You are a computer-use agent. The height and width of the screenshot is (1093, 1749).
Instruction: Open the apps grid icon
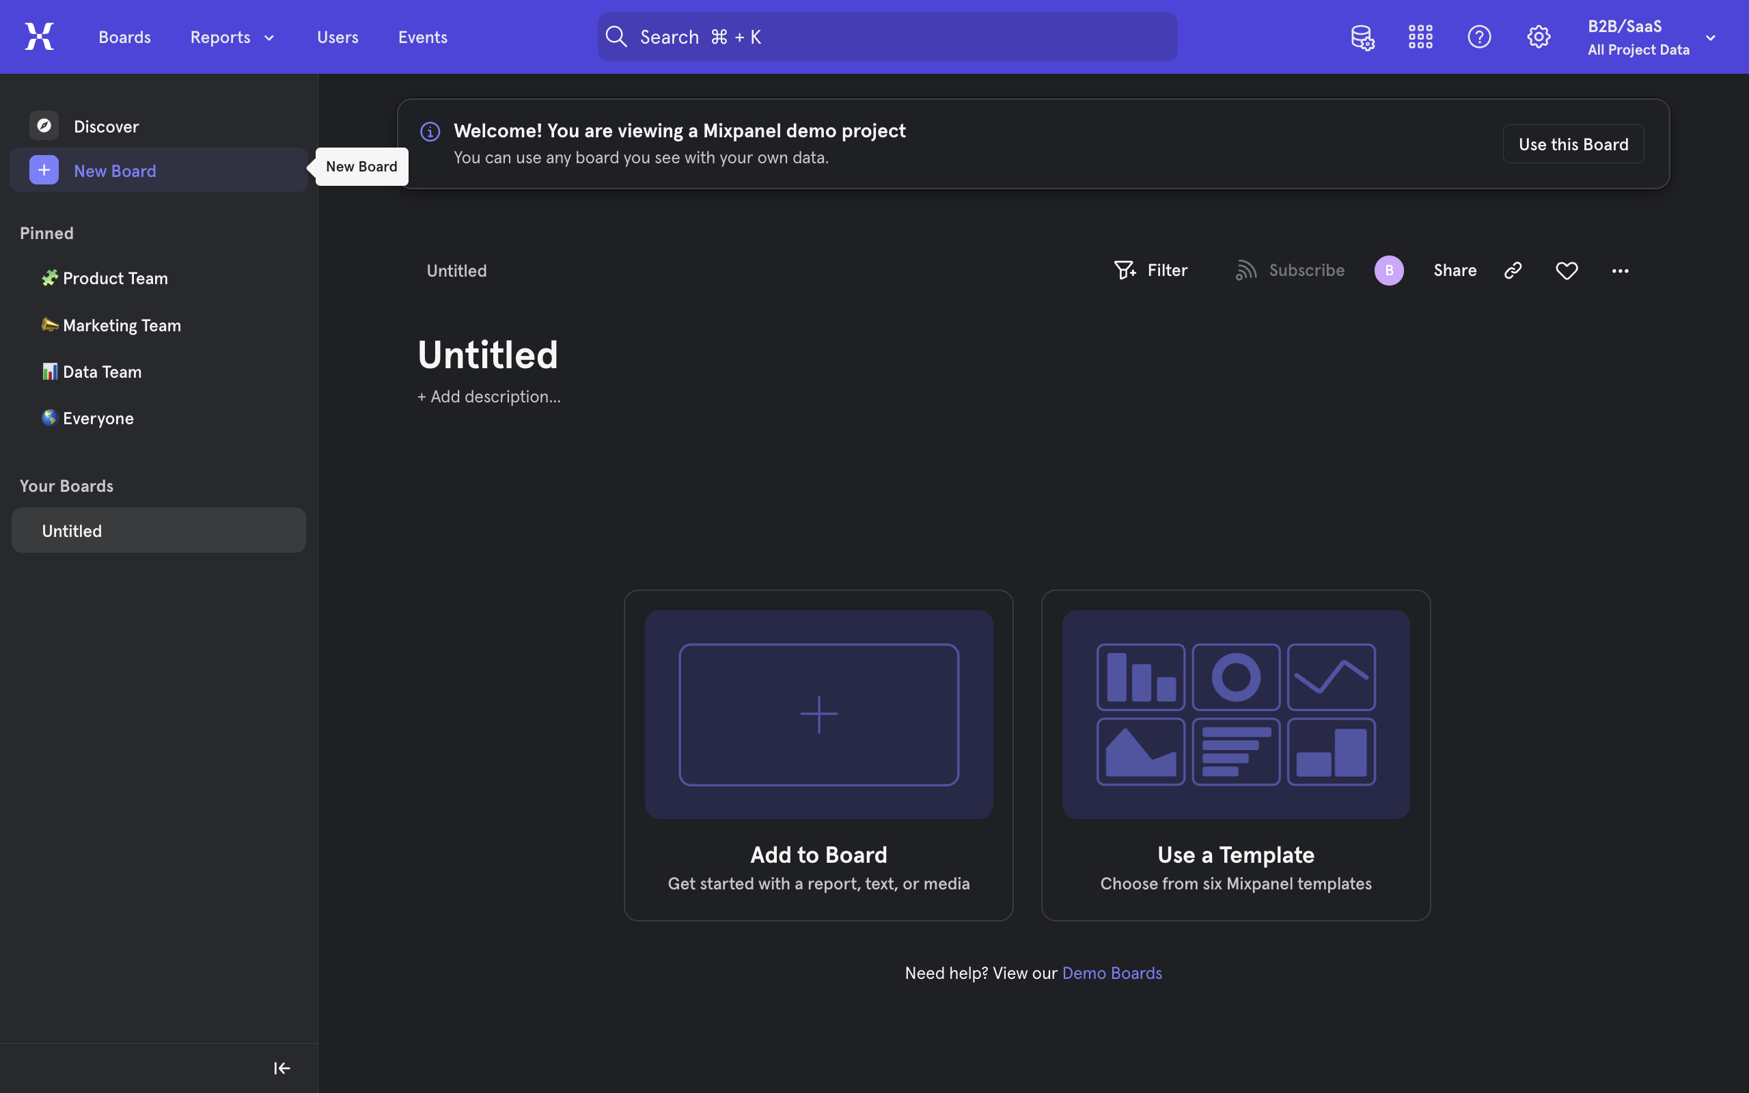pos(1420,37)
